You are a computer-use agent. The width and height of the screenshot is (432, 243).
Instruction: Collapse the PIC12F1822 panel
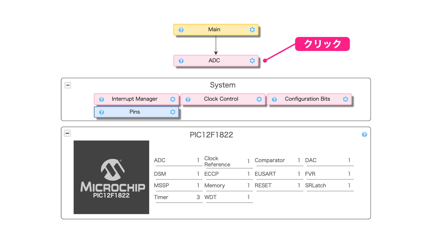67,133
